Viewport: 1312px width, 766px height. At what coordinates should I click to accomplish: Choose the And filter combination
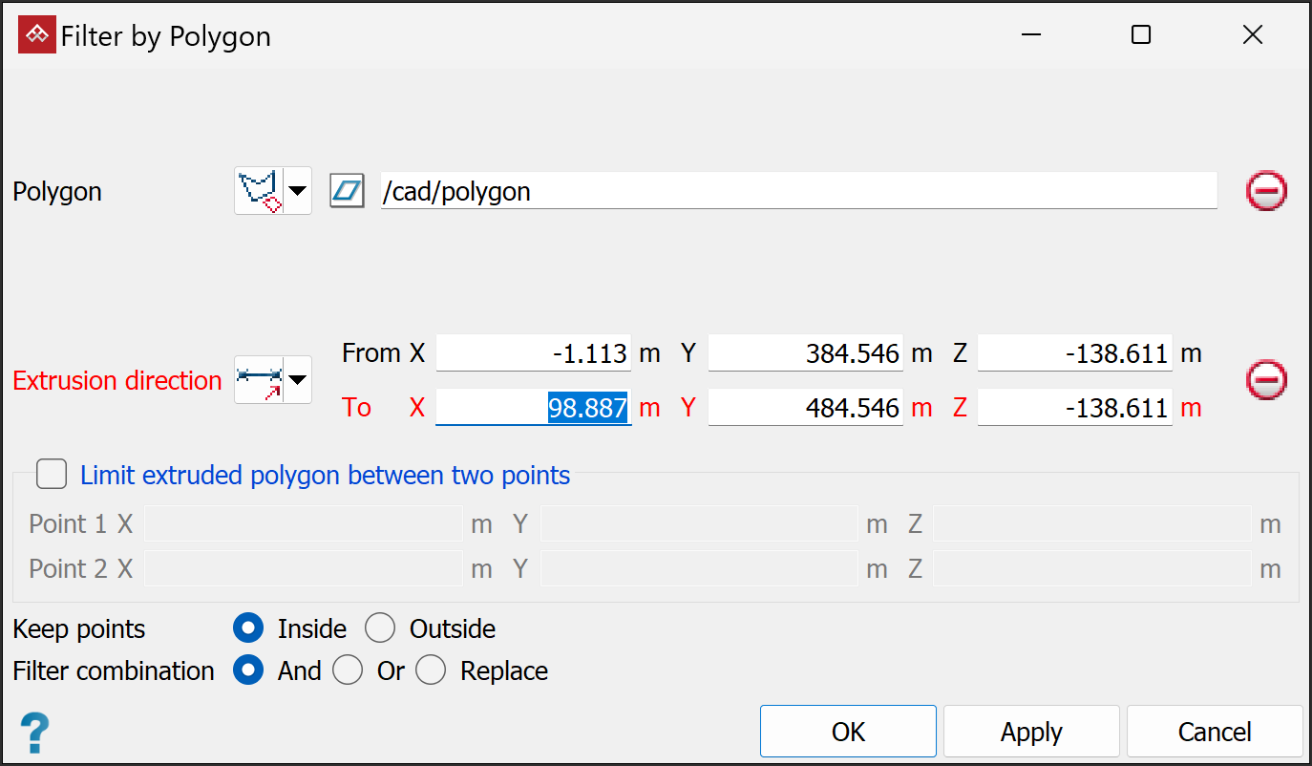249,670
